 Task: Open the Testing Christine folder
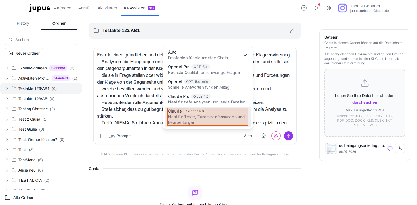click(x=41, y=109)
